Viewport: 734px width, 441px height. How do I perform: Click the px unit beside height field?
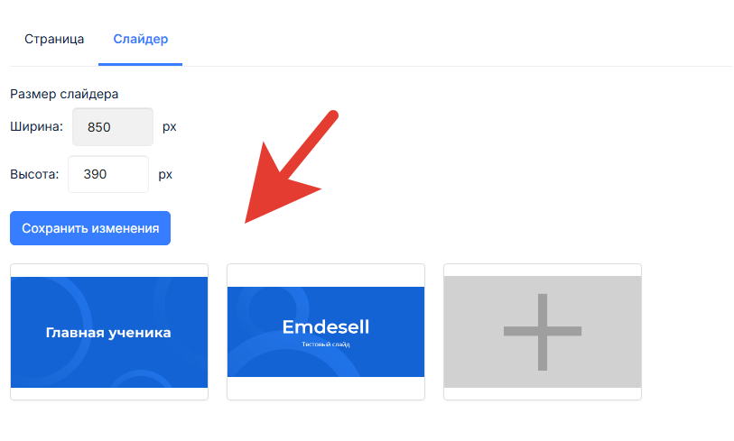click(165, 175)
